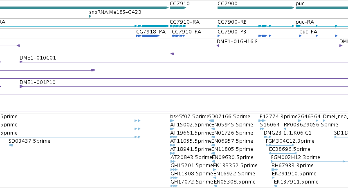Select the FGM304C12.3prime EST label
348x188 pixels.
[290, 141]
